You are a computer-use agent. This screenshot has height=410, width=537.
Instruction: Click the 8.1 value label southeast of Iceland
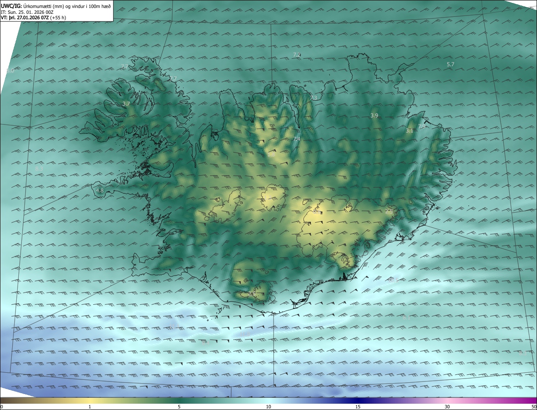(406, 318)
